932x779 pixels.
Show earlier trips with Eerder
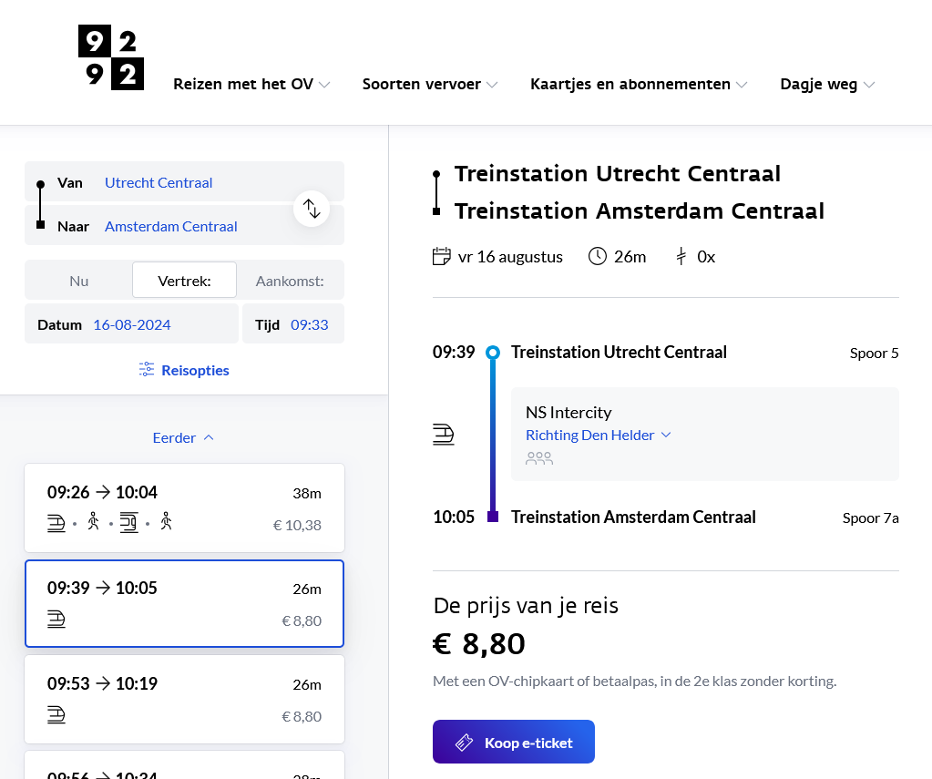184,437
